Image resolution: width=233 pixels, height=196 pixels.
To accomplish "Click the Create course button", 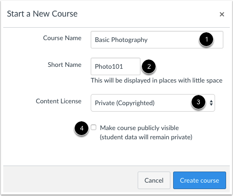I will [x=199, y=180].
